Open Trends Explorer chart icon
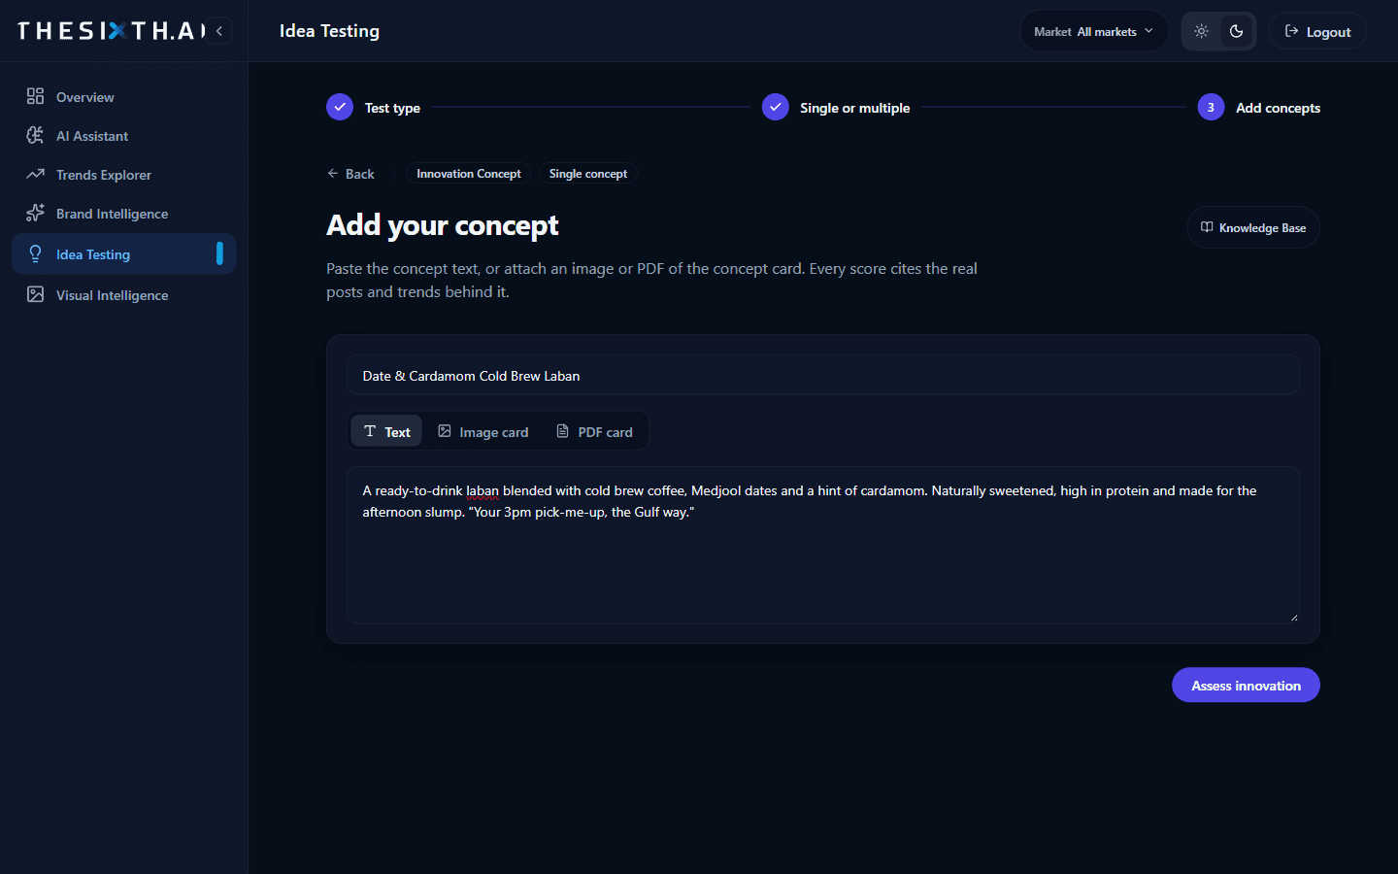The width and height of the screenshot is (1398, 874). 35,174
